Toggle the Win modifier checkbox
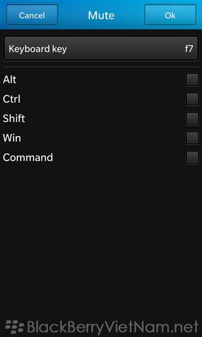This screenshot has width=202, height=337. click(192, 138)
